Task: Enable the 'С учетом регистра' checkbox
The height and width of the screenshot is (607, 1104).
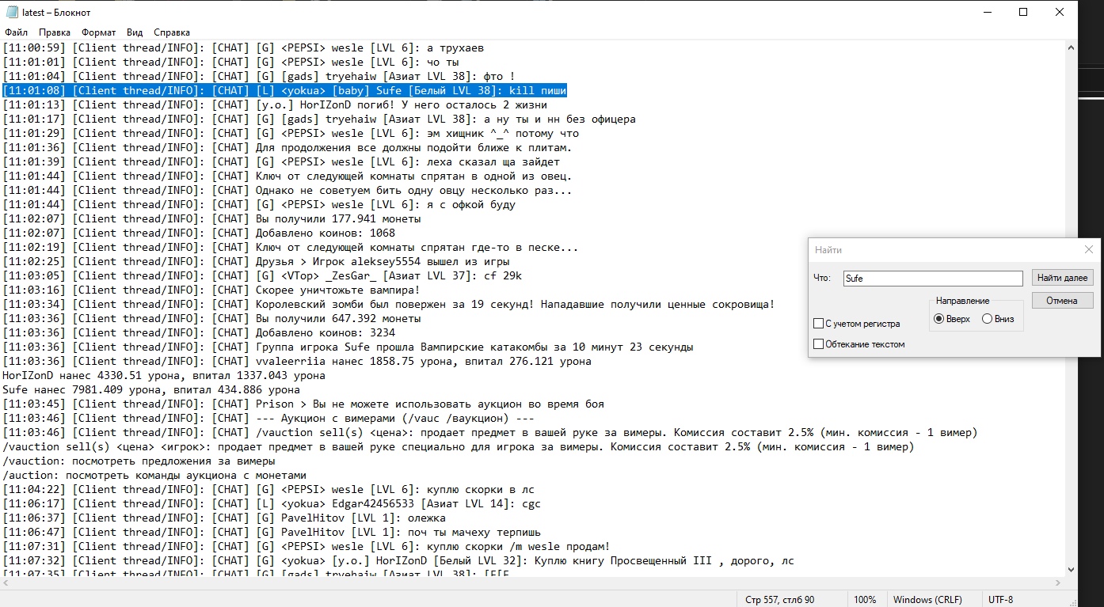Action: pos(819,324)
